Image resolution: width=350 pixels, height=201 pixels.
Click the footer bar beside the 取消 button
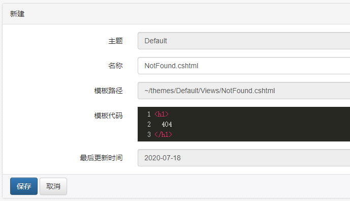click(x=208, y=186)
